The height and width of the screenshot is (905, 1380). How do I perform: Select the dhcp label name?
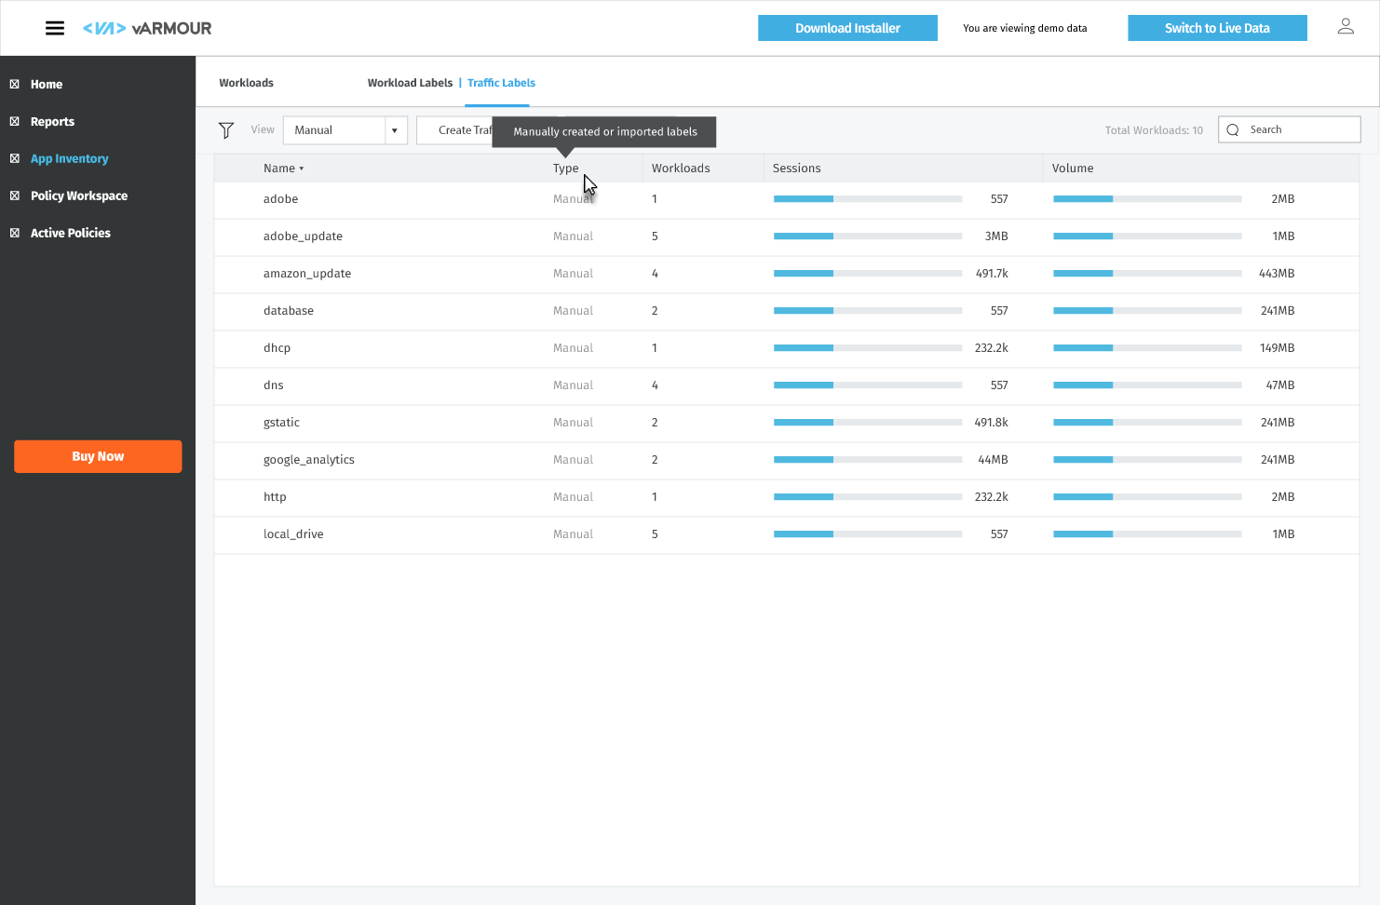click(x=277, y=348)
